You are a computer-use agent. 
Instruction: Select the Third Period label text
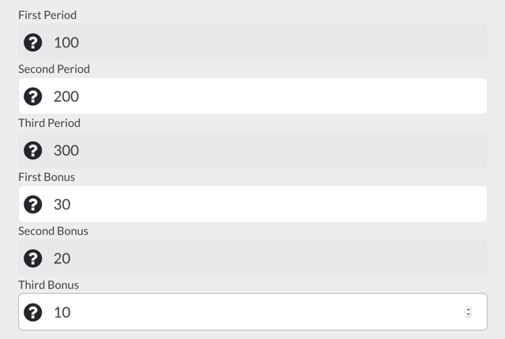pyautogui.click(x=49, y=123)
